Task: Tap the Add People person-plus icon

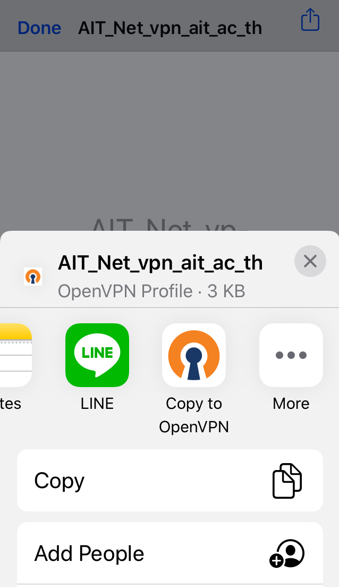Action: click(287, 554)
